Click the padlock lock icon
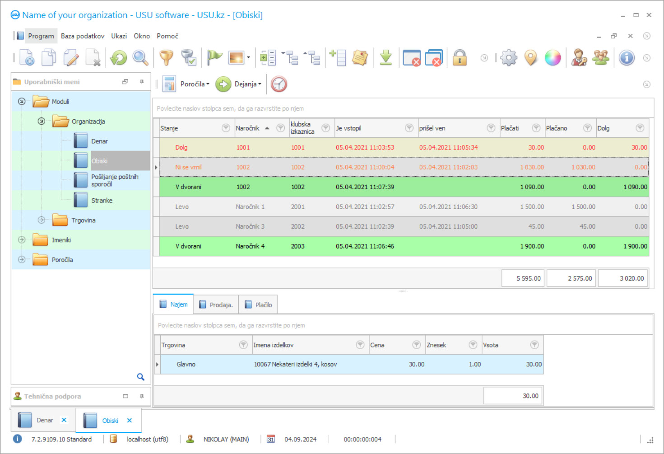 click(460, 58)
